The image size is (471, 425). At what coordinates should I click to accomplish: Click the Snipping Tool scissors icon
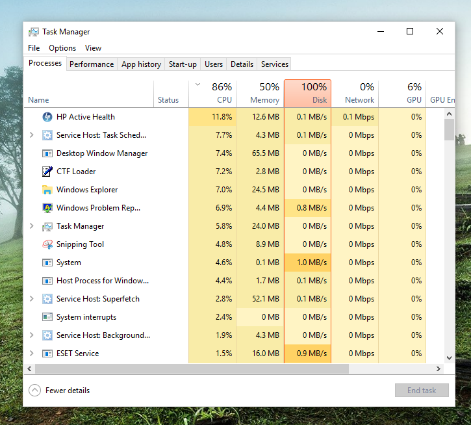coord(47,244)
